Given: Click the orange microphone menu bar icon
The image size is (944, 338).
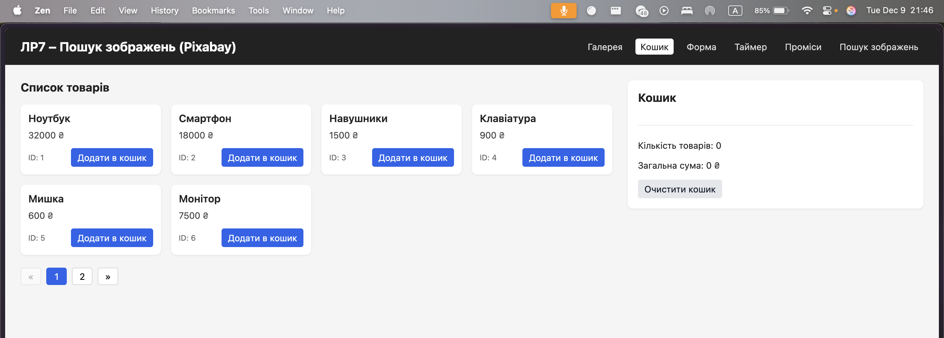Looking at the screenshot, I should click(x=563, y=10).
